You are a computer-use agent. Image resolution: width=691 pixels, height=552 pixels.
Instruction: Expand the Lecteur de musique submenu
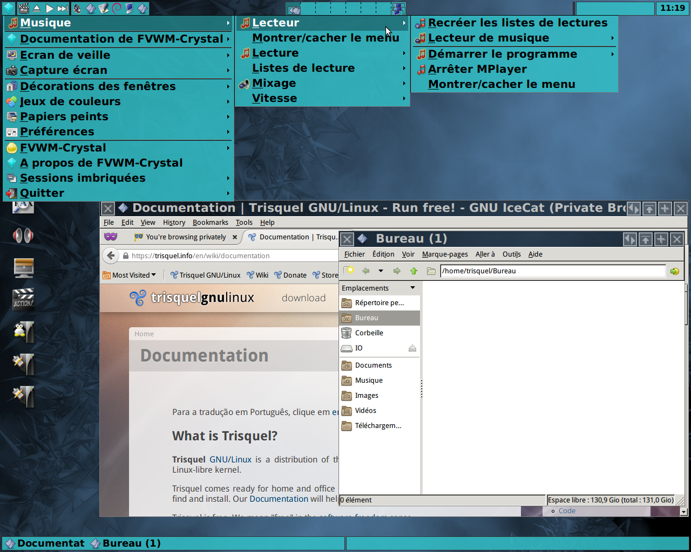pyautogui.click(x=514, y=38)
